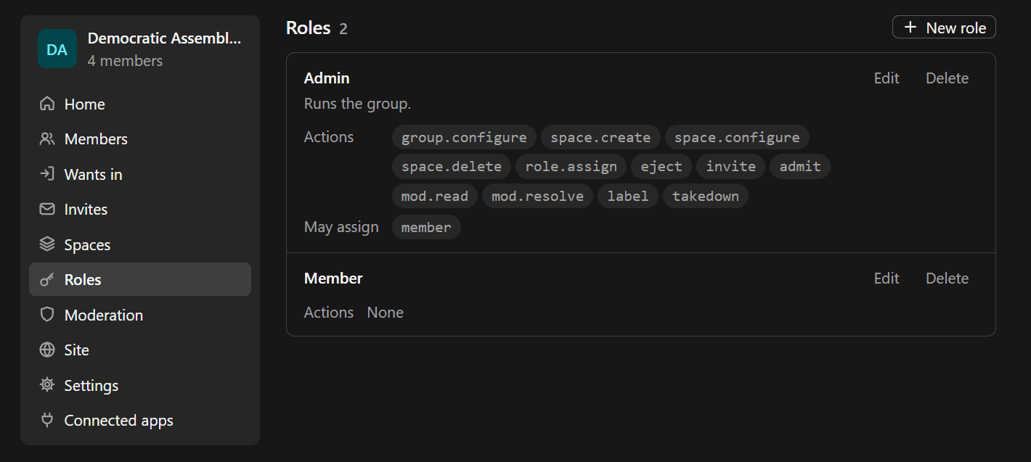Viewport: 1031px width, 462px height.
Task: Open Connected apps
Action: click(140, 420)
